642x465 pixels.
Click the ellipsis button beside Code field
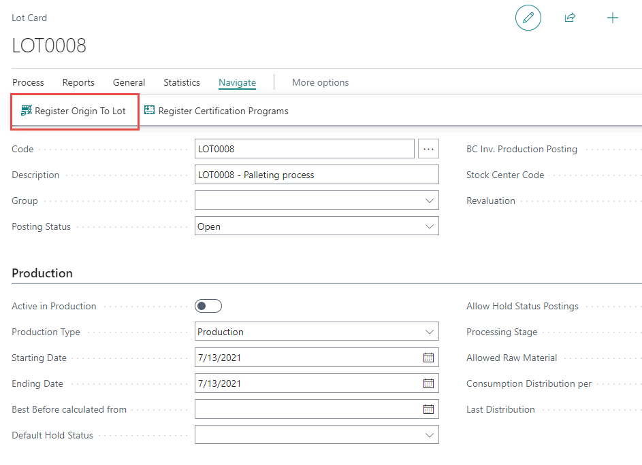[428, 149]
